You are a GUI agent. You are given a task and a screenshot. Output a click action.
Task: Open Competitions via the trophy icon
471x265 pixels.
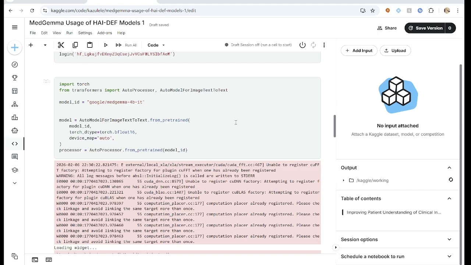[15, 78]
